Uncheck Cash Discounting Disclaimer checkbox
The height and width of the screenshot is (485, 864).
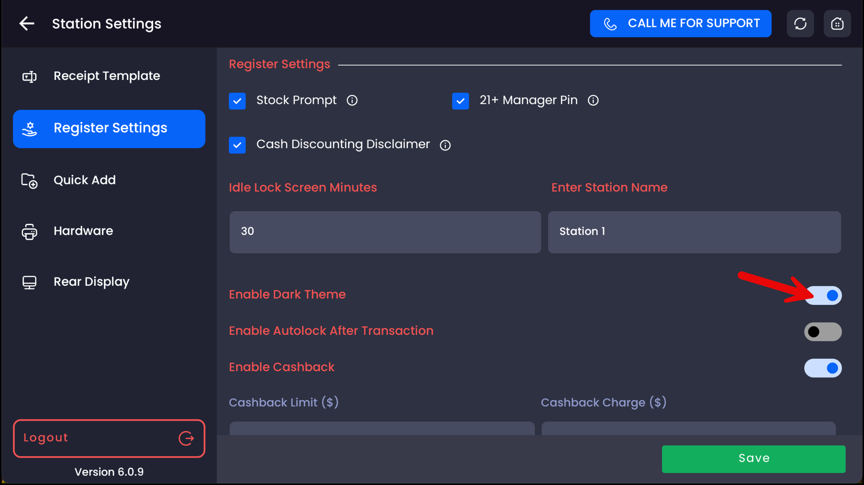point(237,145)
